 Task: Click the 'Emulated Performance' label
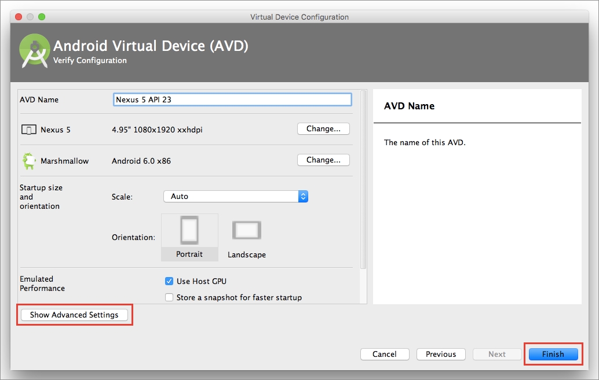[x=42, y=283]
